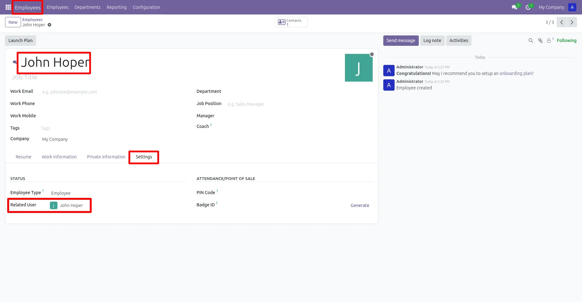Switch to the Private Information tab
This screenshot has height=302, width=582.
point(106,157)
